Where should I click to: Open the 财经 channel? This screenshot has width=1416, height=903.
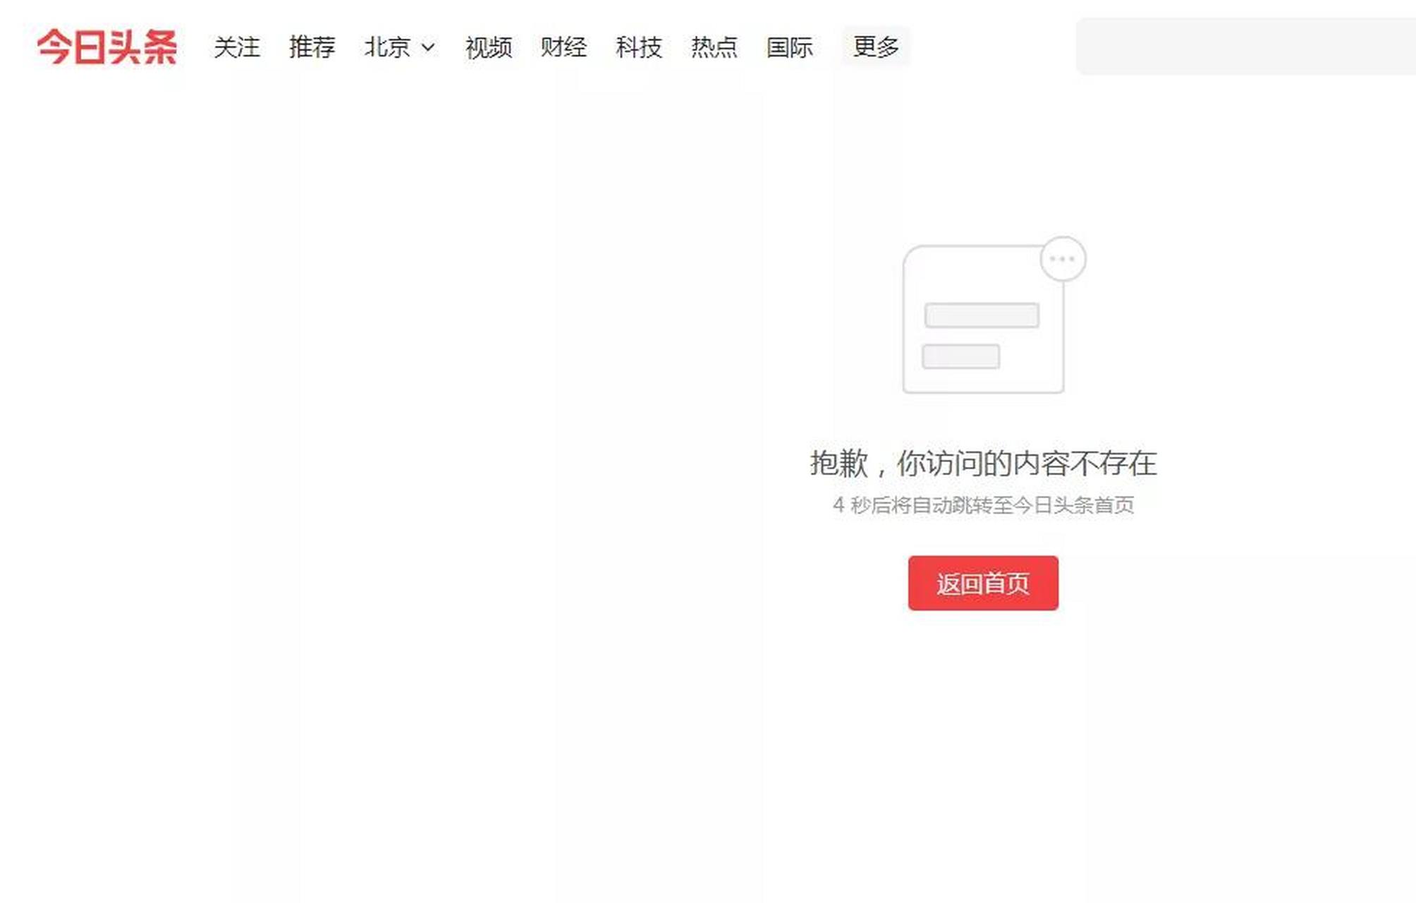tap(563, 47)
